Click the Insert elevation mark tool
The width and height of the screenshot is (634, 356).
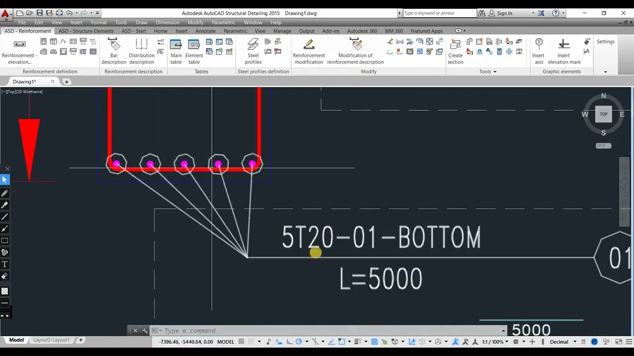tap(564, 51)
